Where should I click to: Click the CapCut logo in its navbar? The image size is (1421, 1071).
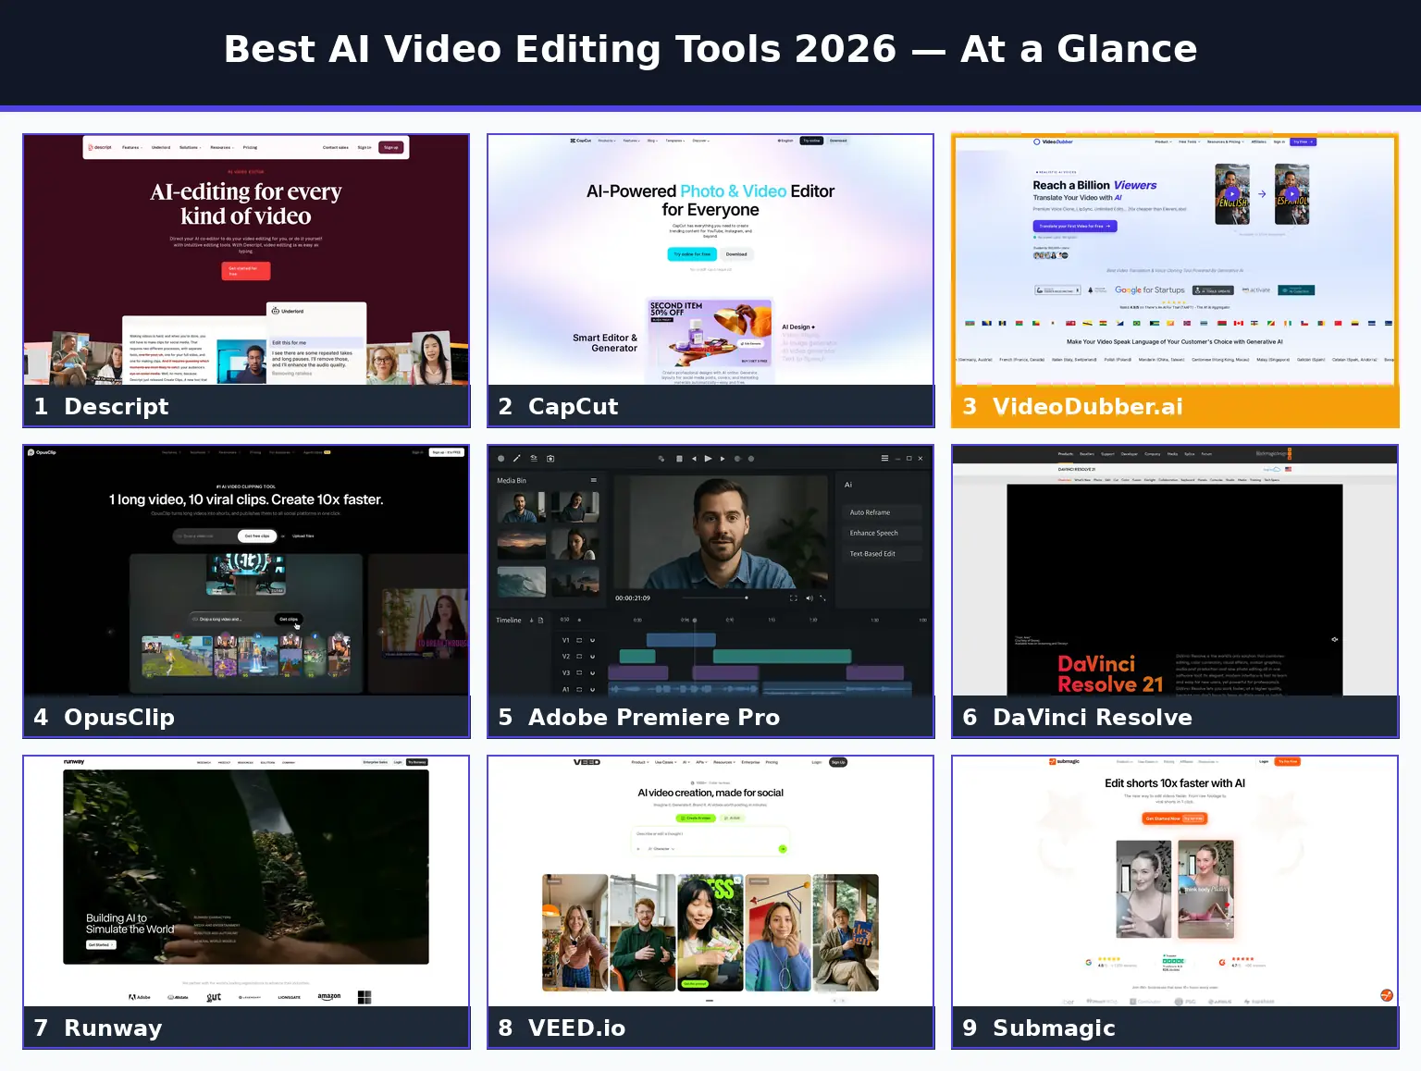[x=580, y=141]
